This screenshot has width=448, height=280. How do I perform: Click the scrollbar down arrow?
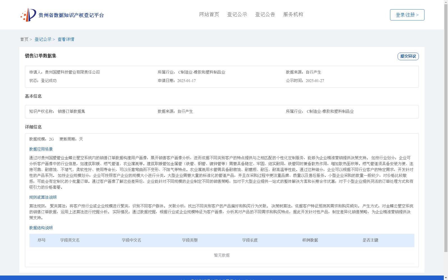(446, 278)
